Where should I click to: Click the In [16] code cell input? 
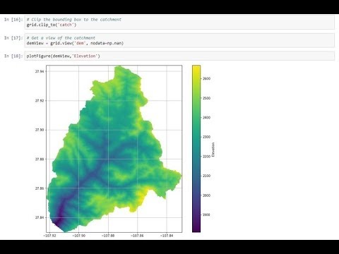pos(179,23)
